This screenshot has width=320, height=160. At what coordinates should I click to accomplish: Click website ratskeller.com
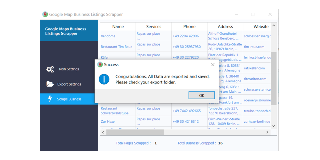257,68
